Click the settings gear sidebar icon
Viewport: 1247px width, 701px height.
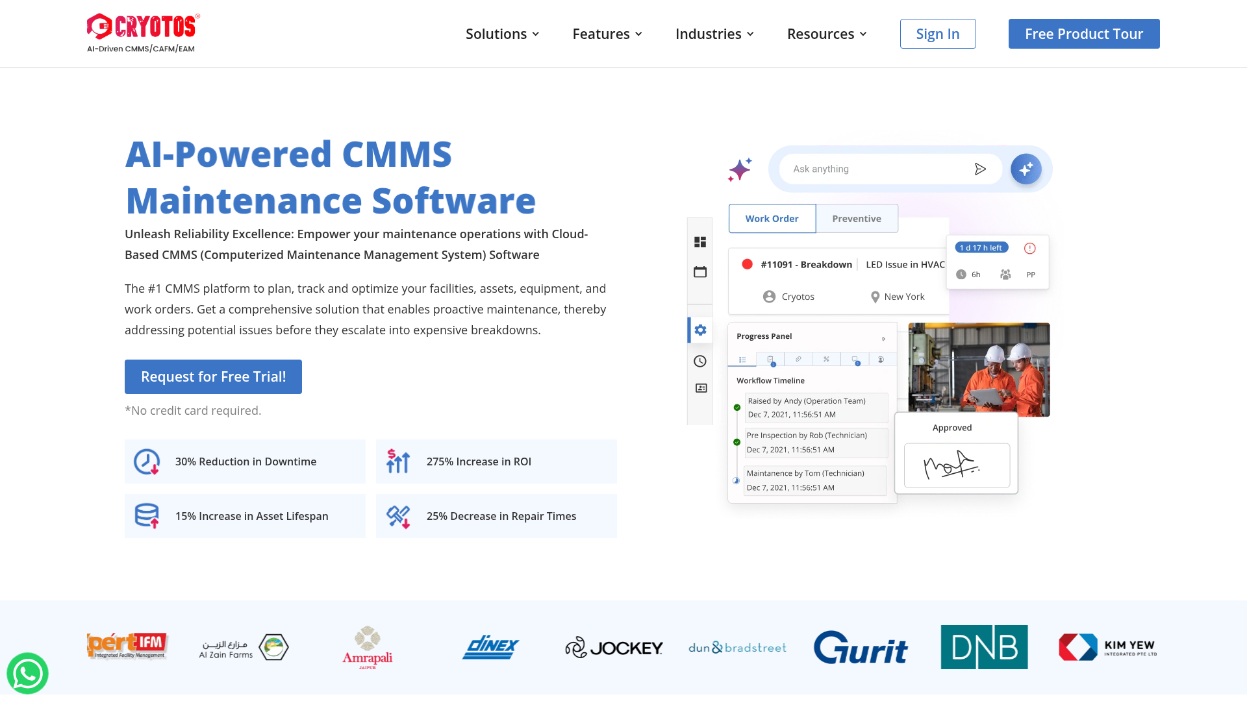[700, 330]
